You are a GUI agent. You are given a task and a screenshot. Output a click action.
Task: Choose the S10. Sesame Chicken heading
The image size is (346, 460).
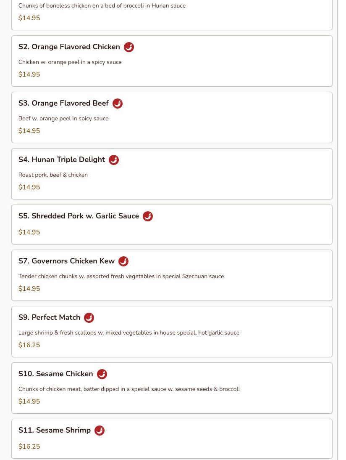[55, 374]
